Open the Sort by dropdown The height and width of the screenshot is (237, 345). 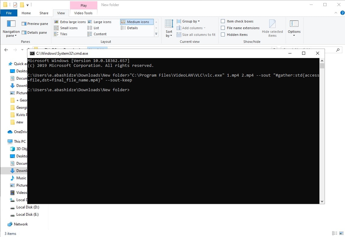click(x=169, y=29)
